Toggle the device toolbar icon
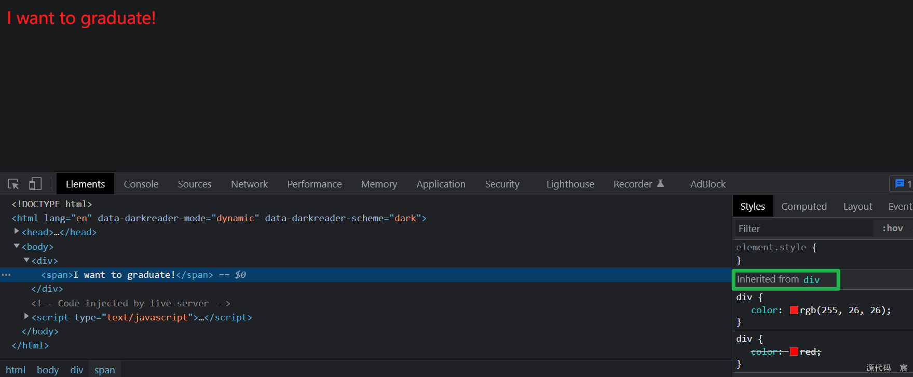This screenshot has width=913, height=377. (x=35, y=184)
